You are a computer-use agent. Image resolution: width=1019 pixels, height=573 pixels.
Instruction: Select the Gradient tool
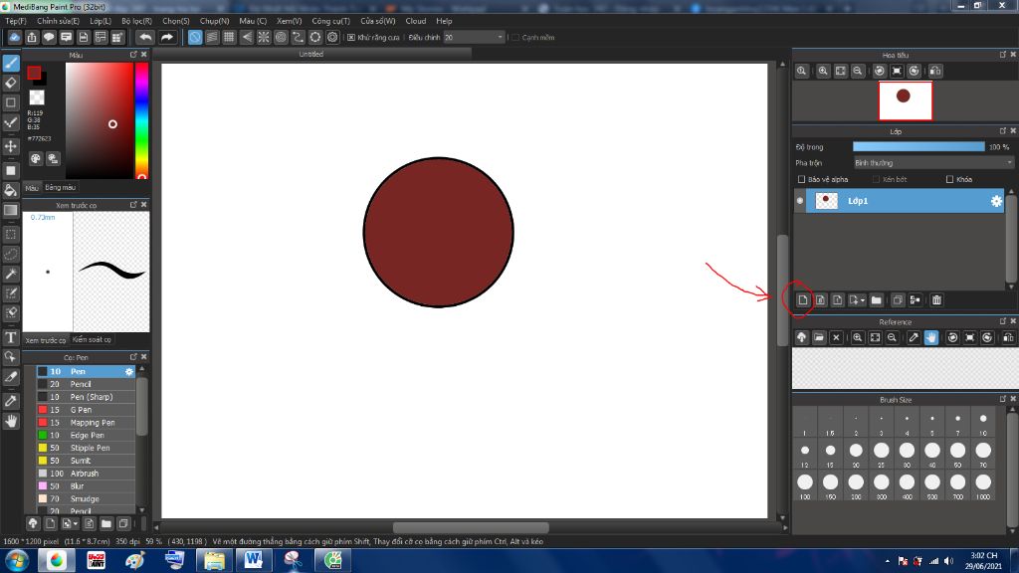(x=11, y=210)
